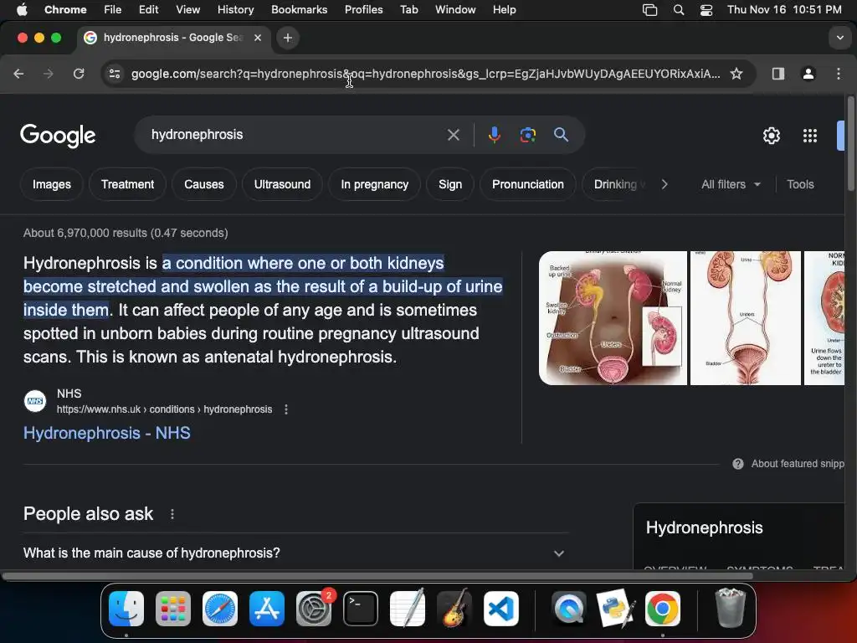Open Google quick settings gear

771,136
